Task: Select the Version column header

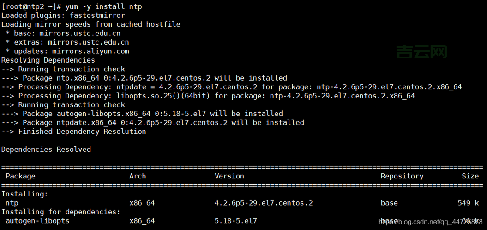Action: [x=229, y=176]
